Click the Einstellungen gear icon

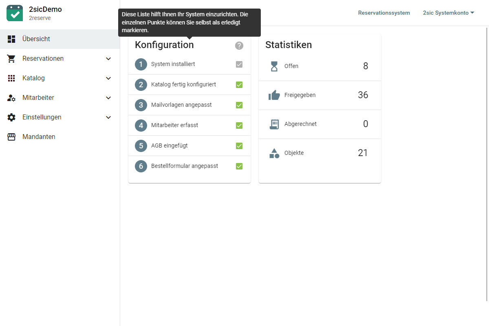(11, 117)
